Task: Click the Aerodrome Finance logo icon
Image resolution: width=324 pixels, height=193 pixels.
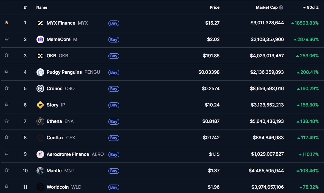Action: (x=40, y=154)
